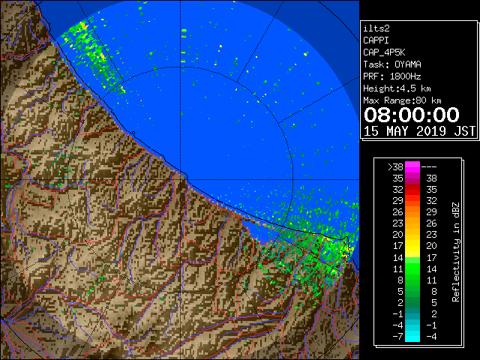Click the 08:00:00 timestamp
The height and width of the screenshot is (360, 480).
point(412,115)
